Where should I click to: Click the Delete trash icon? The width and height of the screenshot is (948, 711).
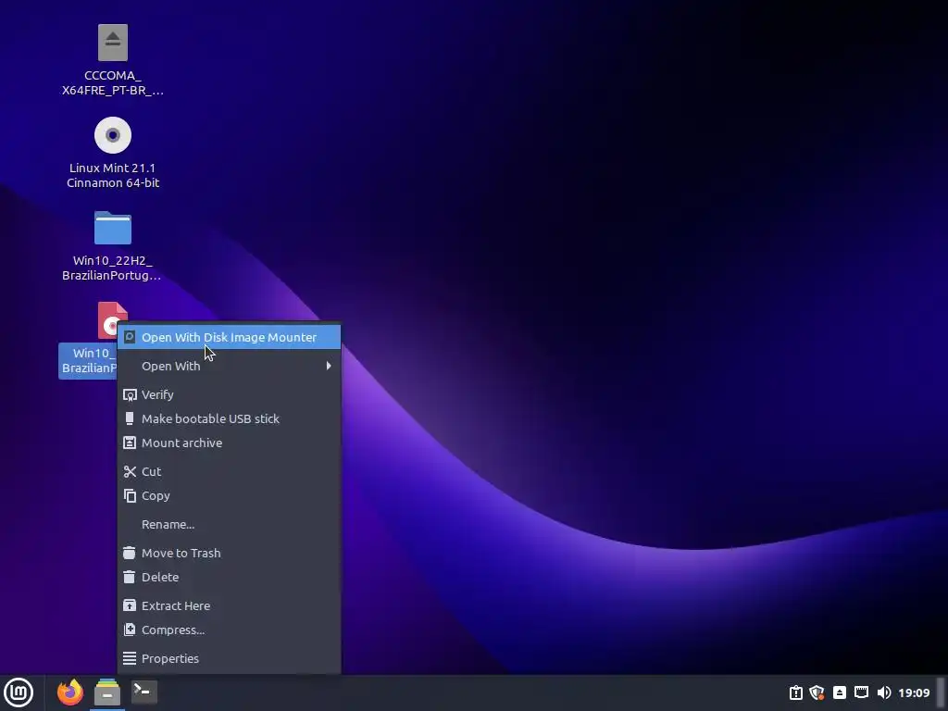[x=130, y=577]
